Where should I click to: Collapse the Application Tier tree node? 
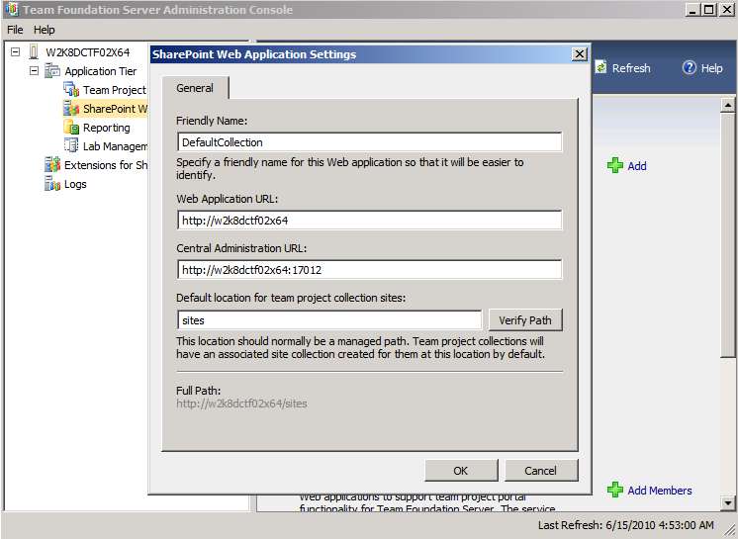[34, 70]
